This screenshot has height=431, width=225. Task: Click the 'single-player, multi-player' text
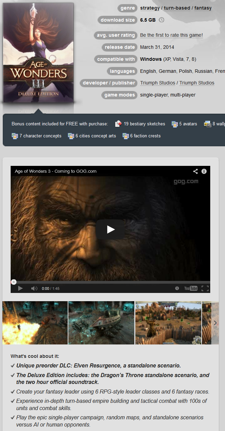(168, 95)
